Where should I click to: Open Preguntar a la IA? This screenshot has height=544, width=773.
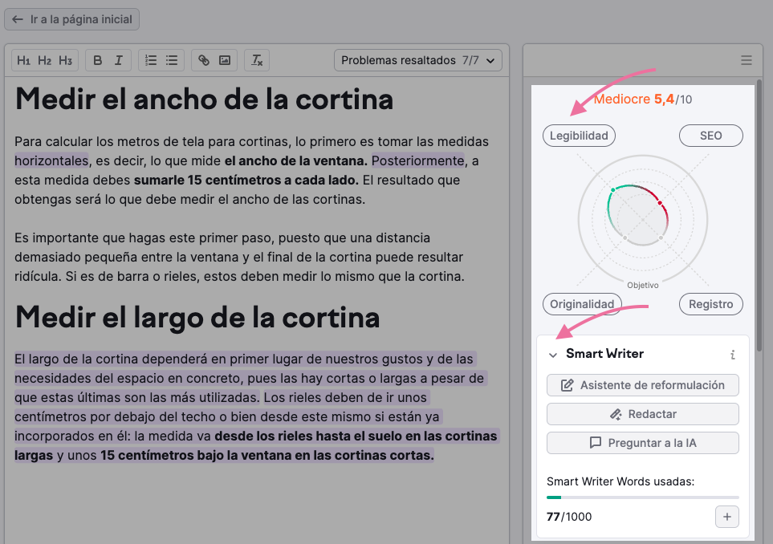coord(642,443)
